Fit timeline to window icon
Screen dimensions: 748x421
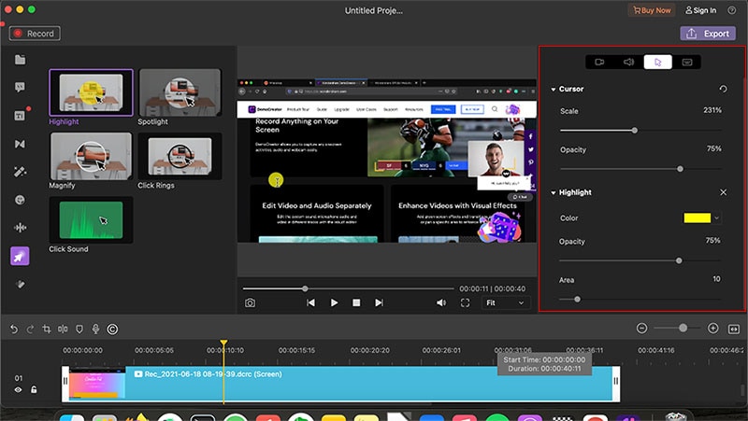click(x=734, y=330)
